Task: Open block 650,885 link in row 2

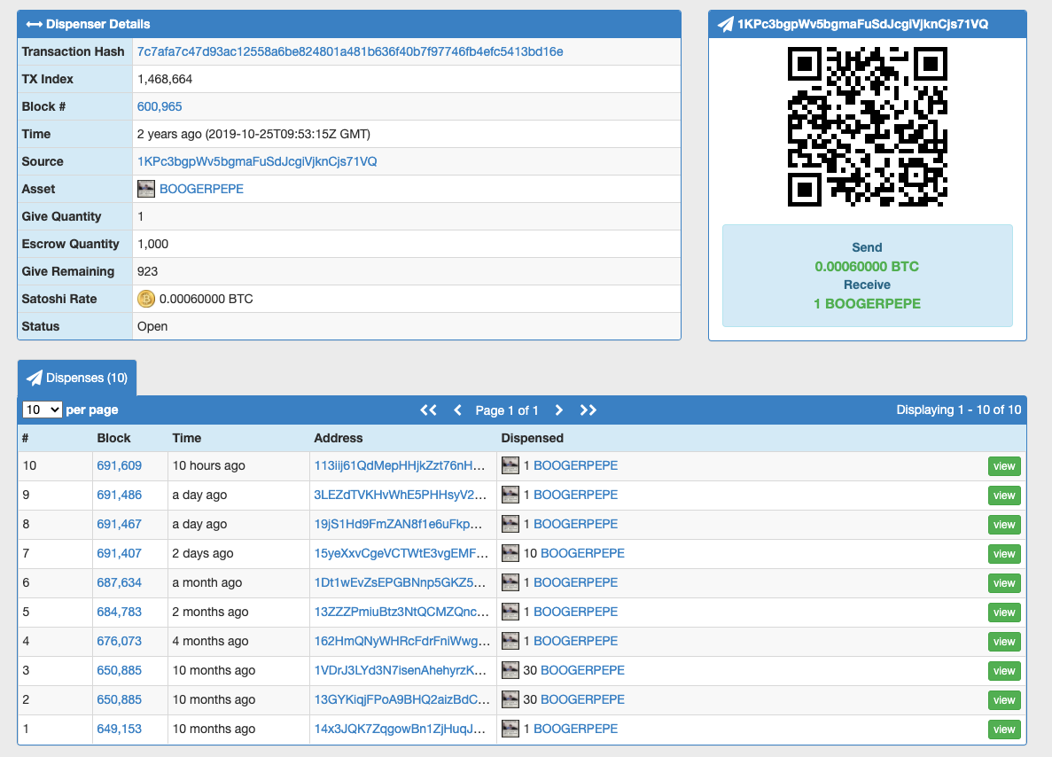Action: [120, 699]
